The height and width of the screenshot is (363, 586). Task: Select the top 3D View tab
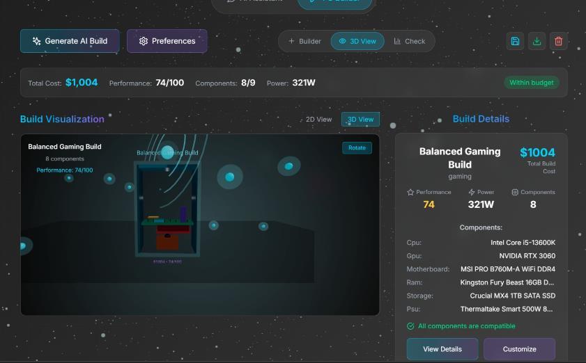pos(357,41)
